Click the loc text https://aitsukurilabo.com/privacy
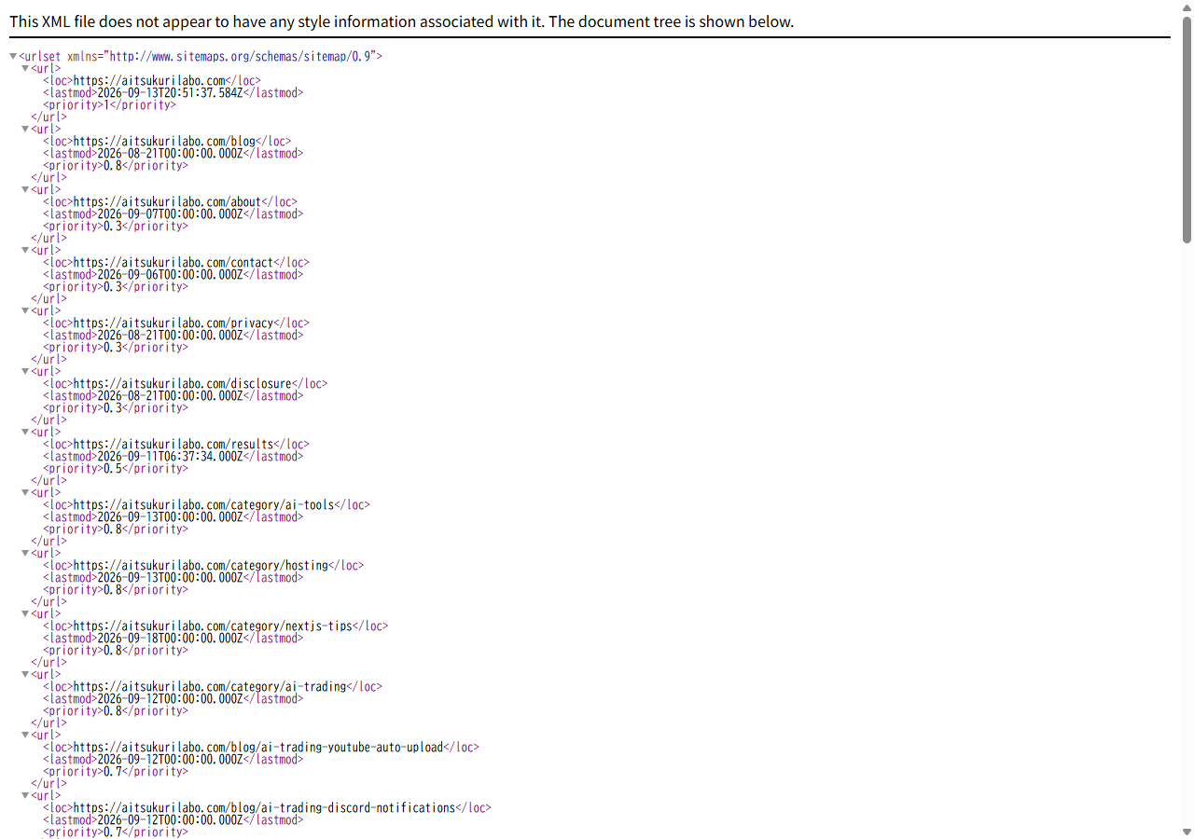This screenshot has height=839, width=1194. pos(174,323)
